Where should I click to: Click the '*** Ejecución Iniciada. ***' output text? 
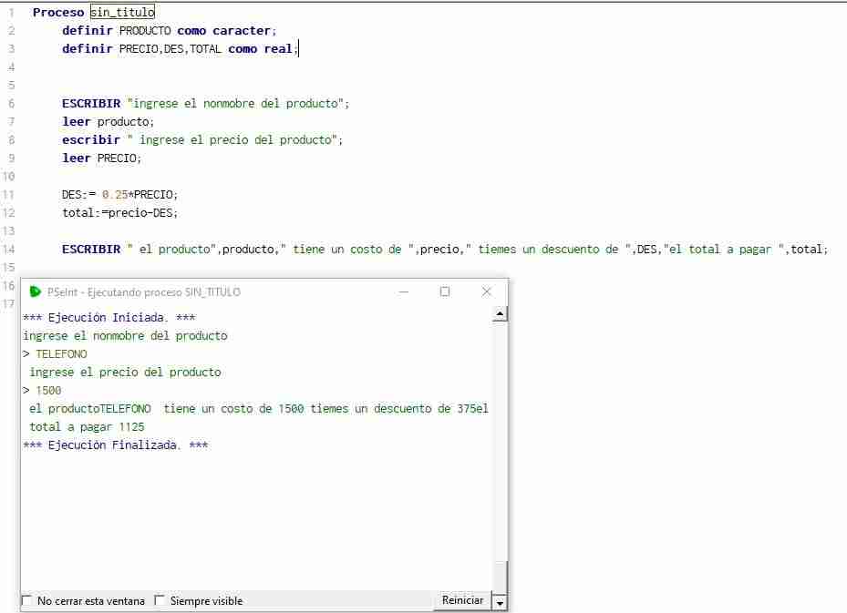(109, 317)
